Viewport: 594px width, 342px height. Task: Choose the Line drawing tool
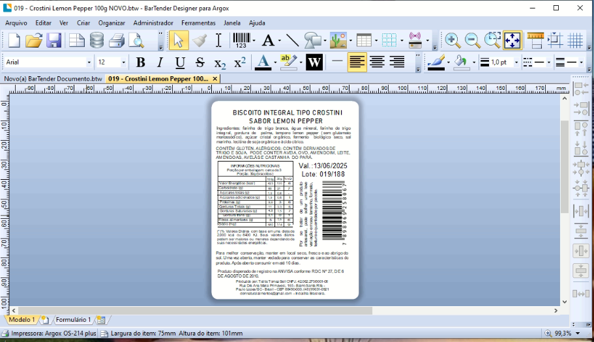pyautogui.click(x=292, y=40)
